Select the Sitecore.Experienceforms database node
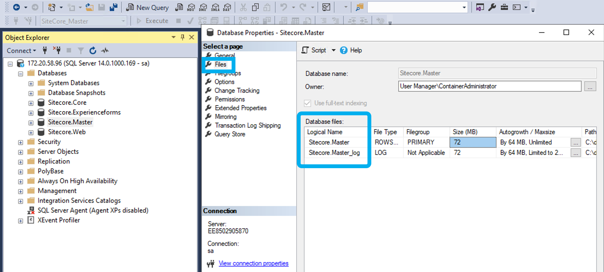 [84, 112]
